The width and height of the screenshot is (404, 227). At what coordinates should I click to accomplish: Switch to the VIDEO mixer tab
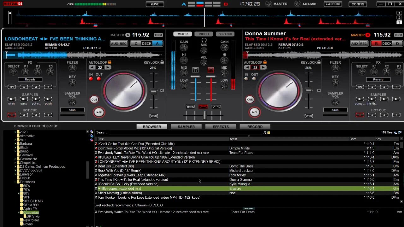(x=204, y=34)
